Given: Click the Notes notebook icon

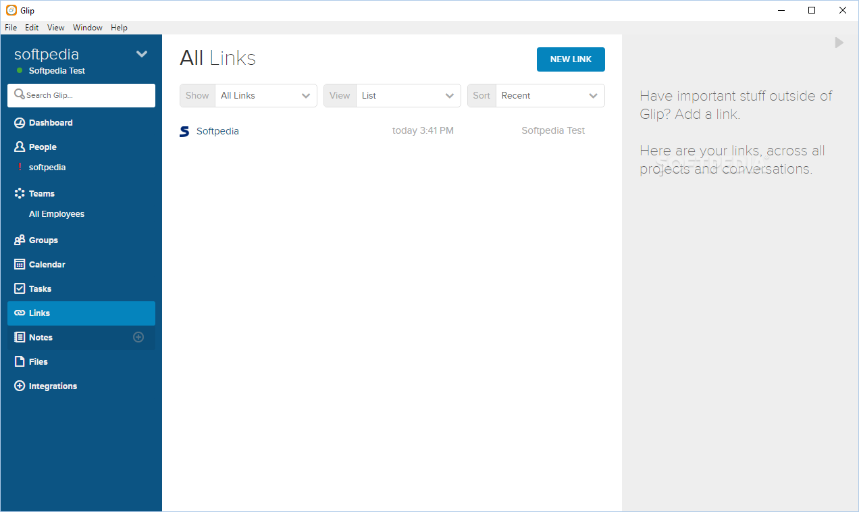Looking at the screenshot, I should pos(20,337).
